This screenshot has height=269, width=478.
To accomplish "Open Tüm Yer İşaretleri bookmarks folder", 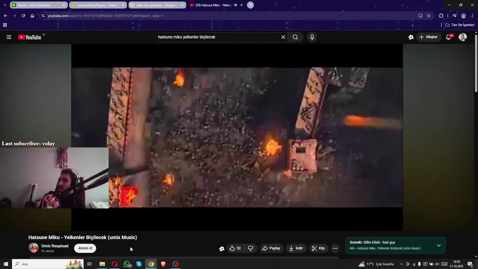I will [460, 25].
